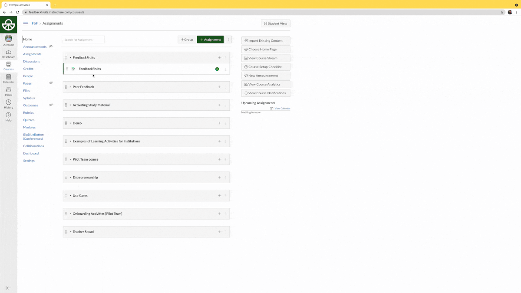Add assignment to Use Cases group with plus
This screenshot has width=521, height=293.
click(219, 196)
